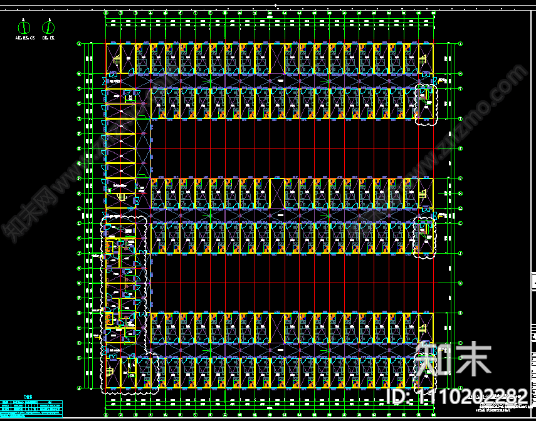Select the staircase symbol in top-right corner room
The image size is (536, 421).
(x=424, y=60)
